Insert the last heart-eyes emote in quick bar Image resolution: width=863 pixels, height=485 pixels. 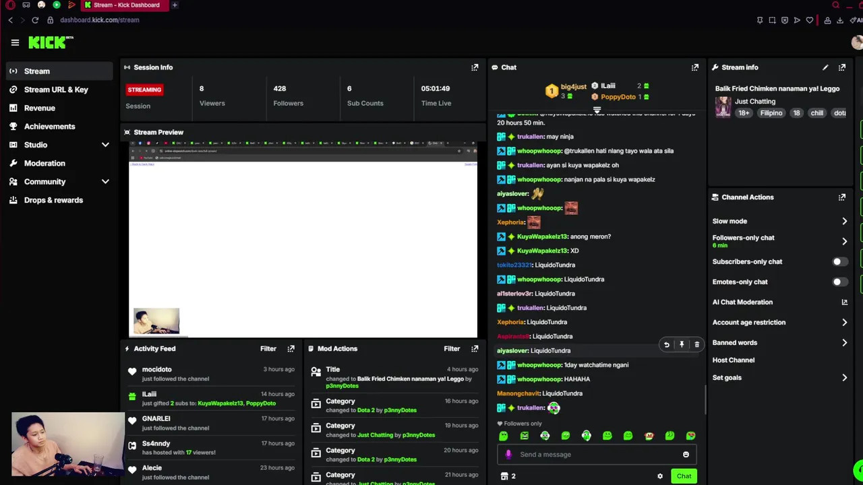(x=690, y=436)
